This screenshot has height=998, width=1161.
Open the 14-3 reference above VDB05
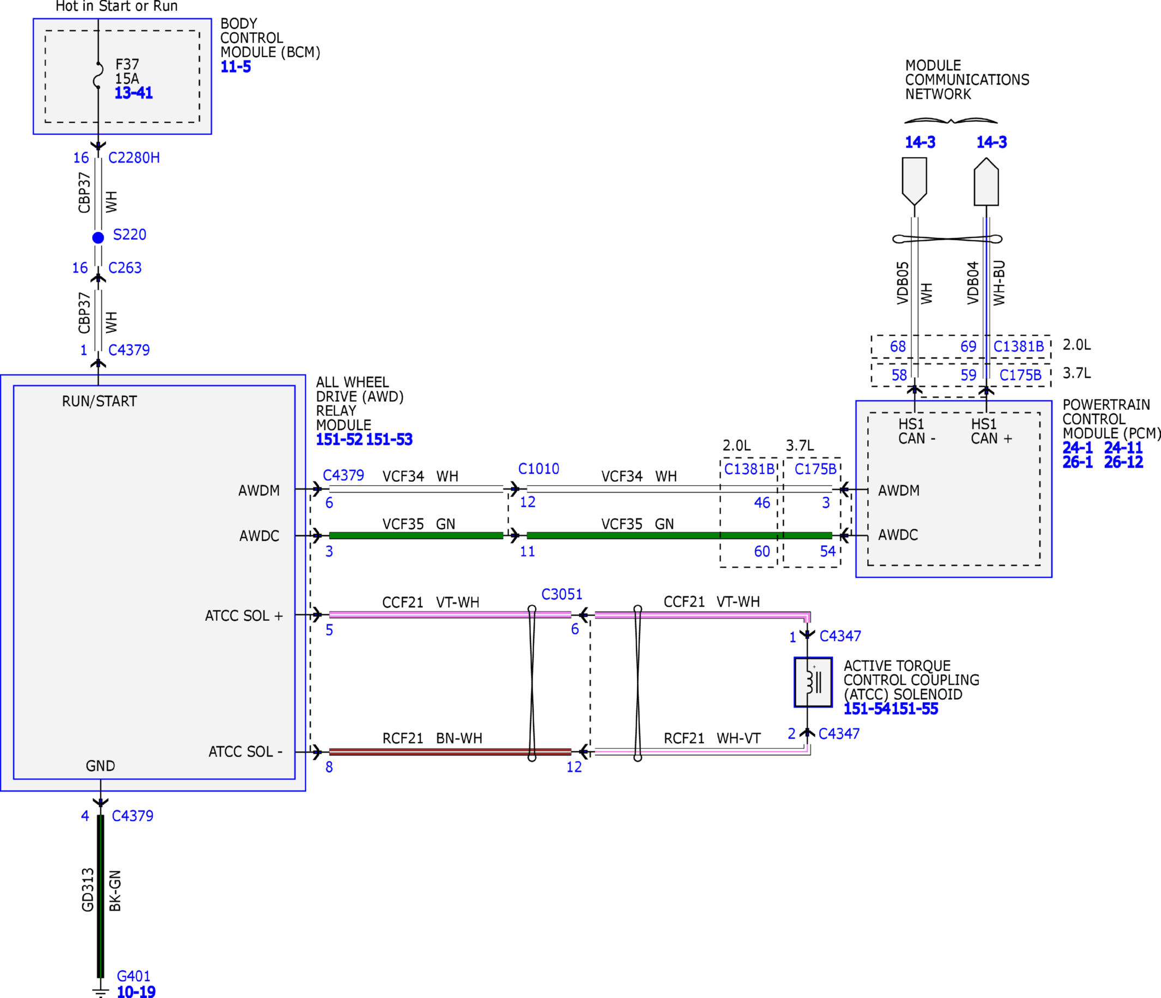(920, 142)
